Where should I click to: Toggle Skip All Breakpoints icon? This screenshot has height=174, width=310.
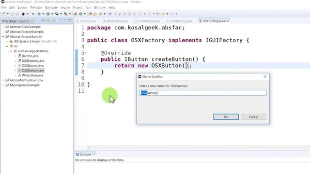point(33,14)
